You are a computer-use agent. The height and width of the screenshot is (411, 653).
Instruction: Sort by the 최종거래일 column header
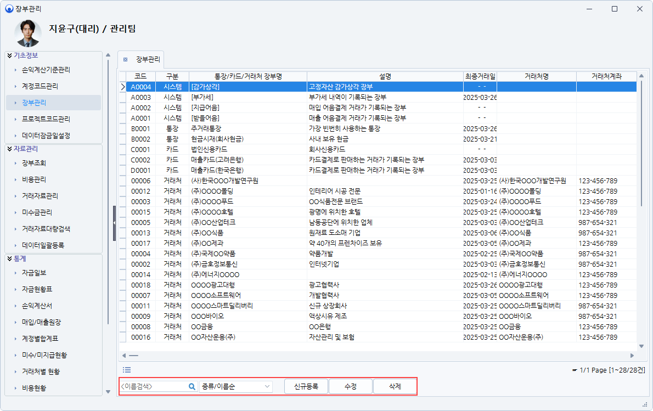480,76
